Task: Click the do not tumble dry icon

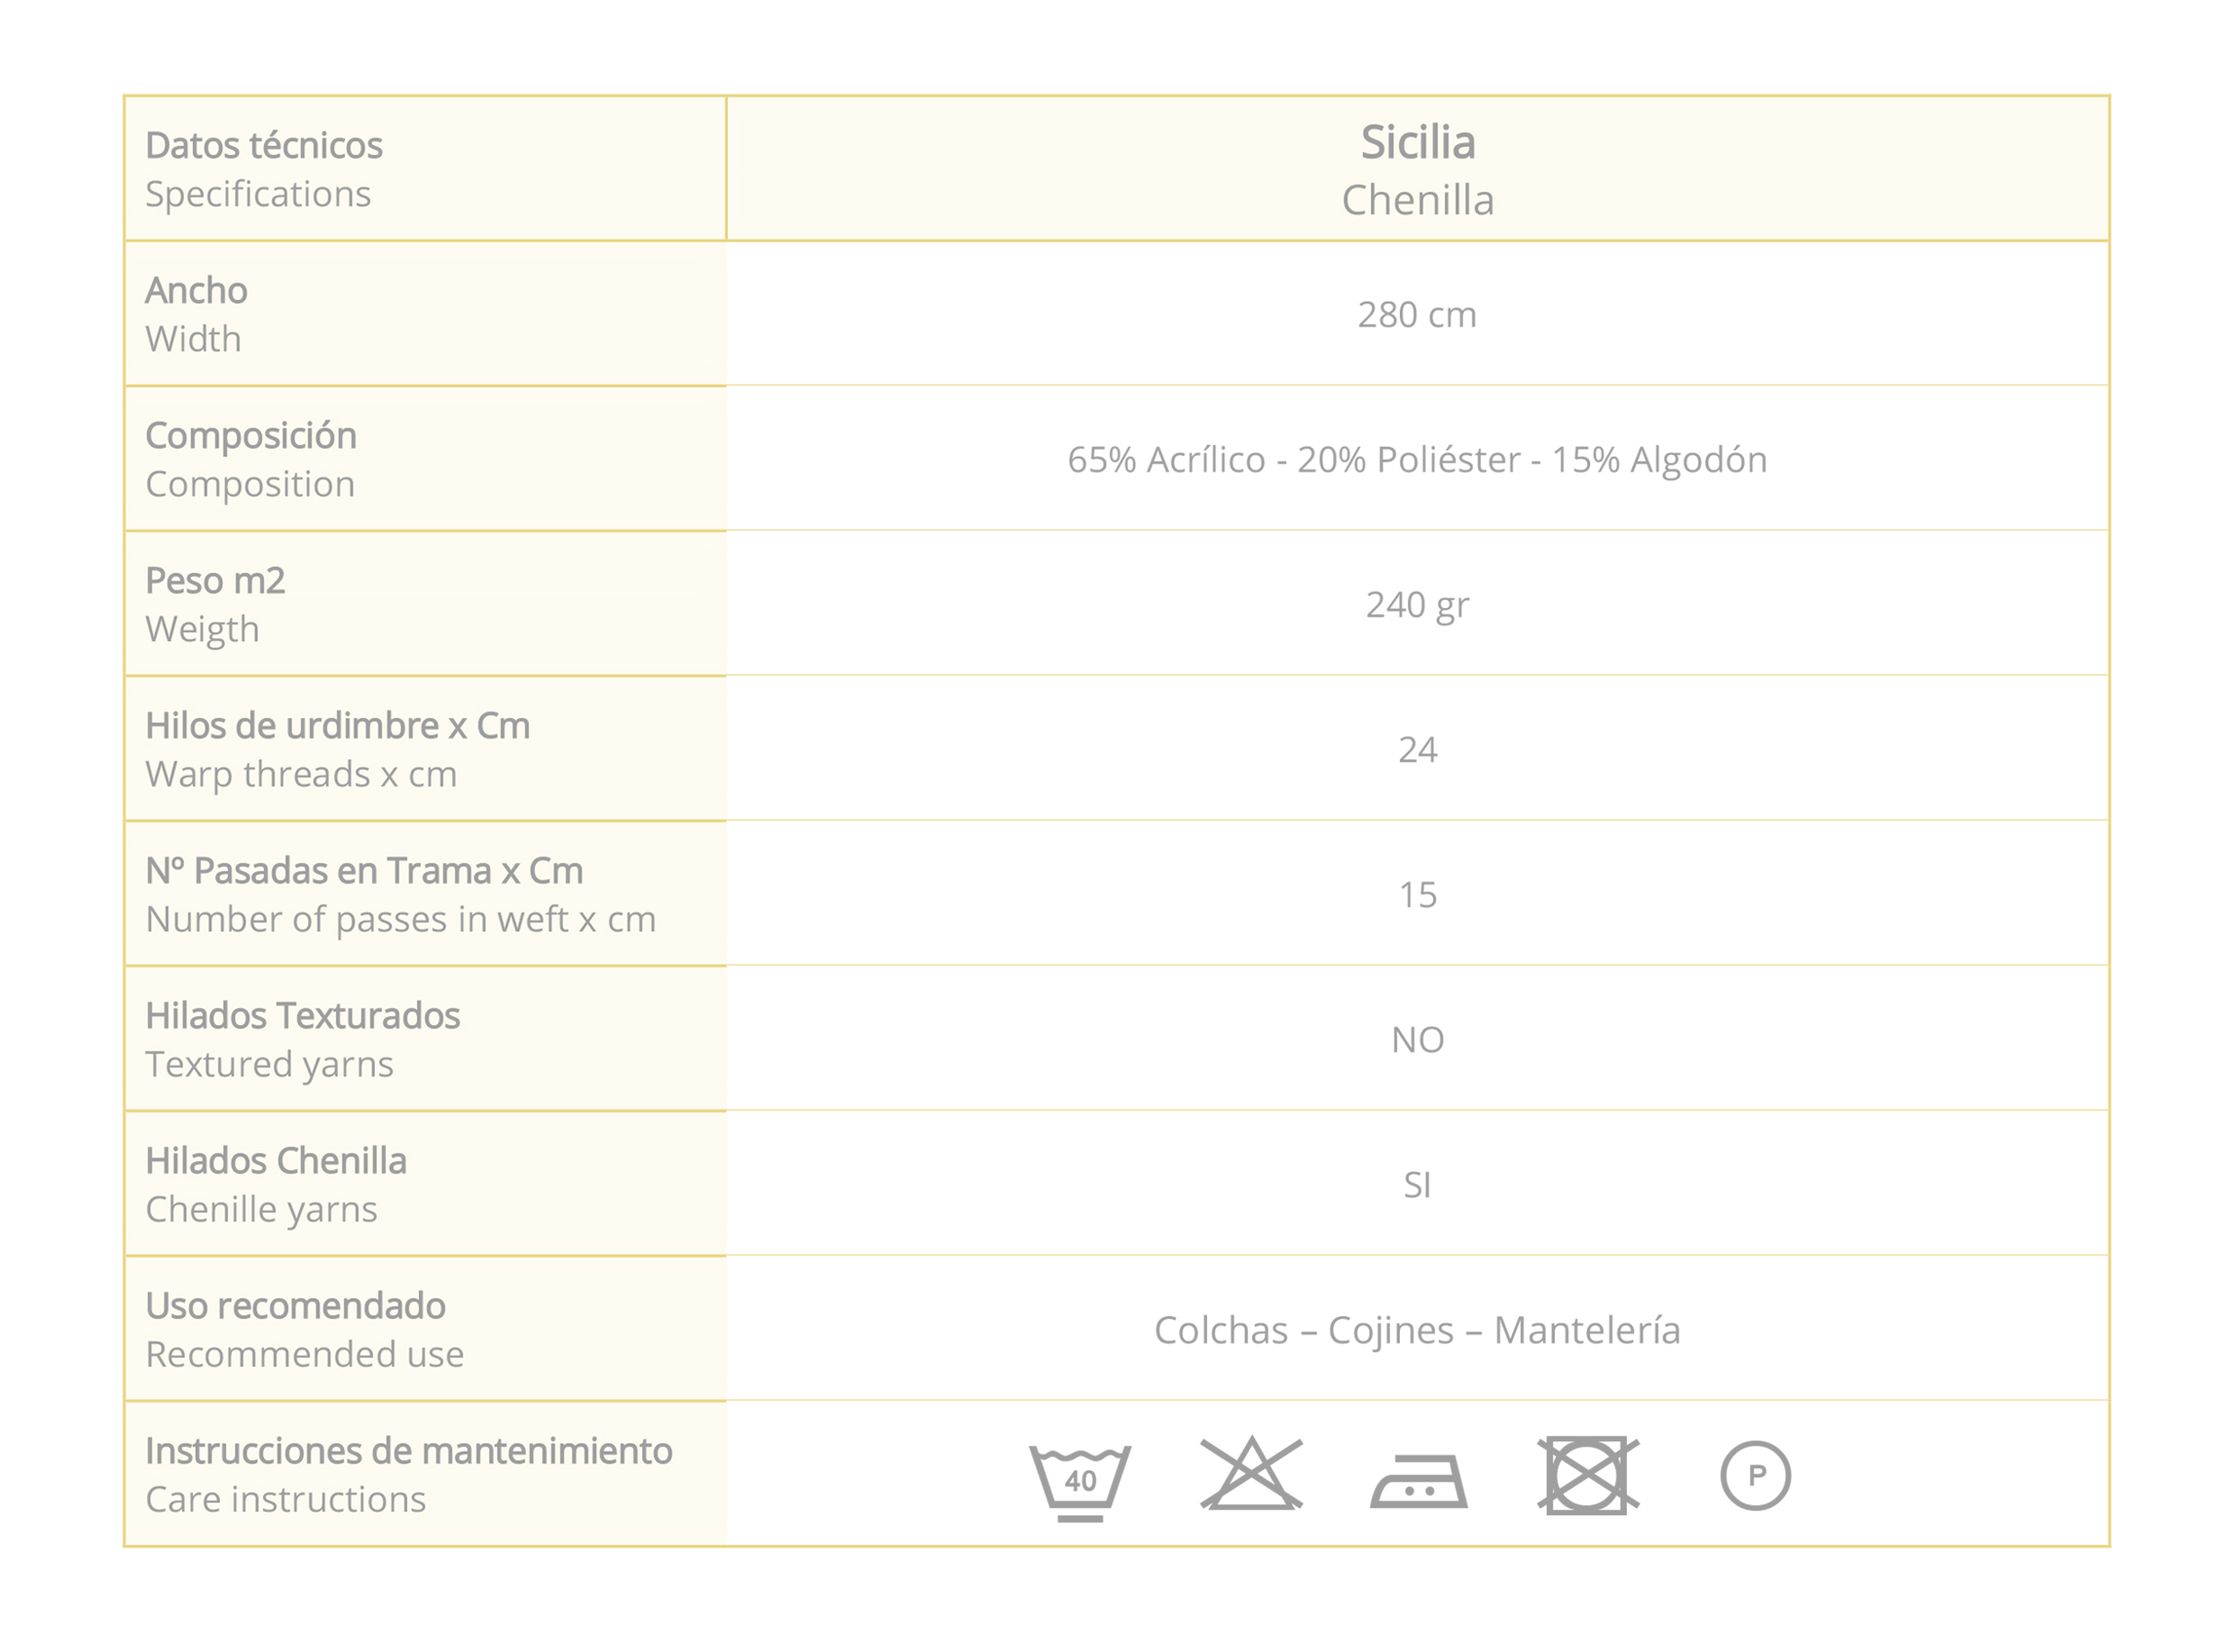Action: click(x=1587, y=1475)
